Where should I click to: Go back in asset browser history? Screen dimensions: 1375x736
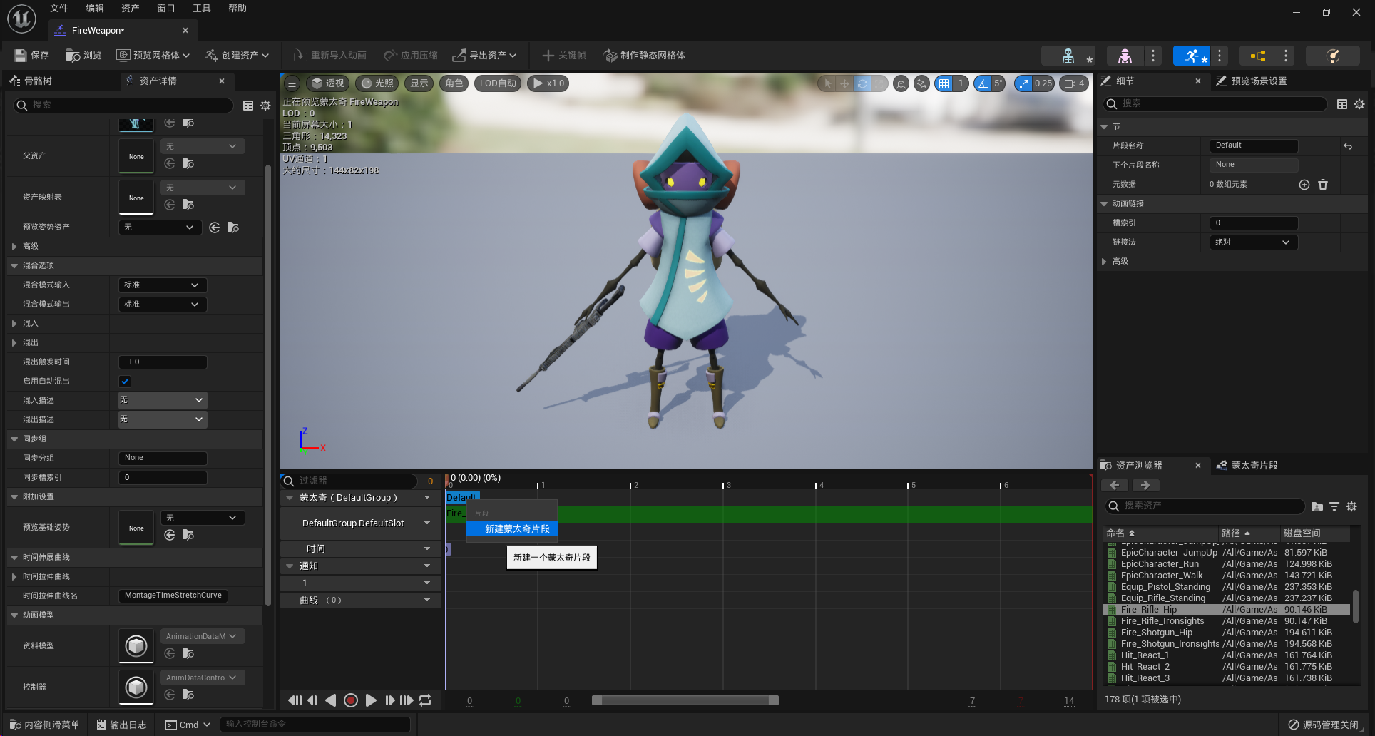[x=1115, y=485]
